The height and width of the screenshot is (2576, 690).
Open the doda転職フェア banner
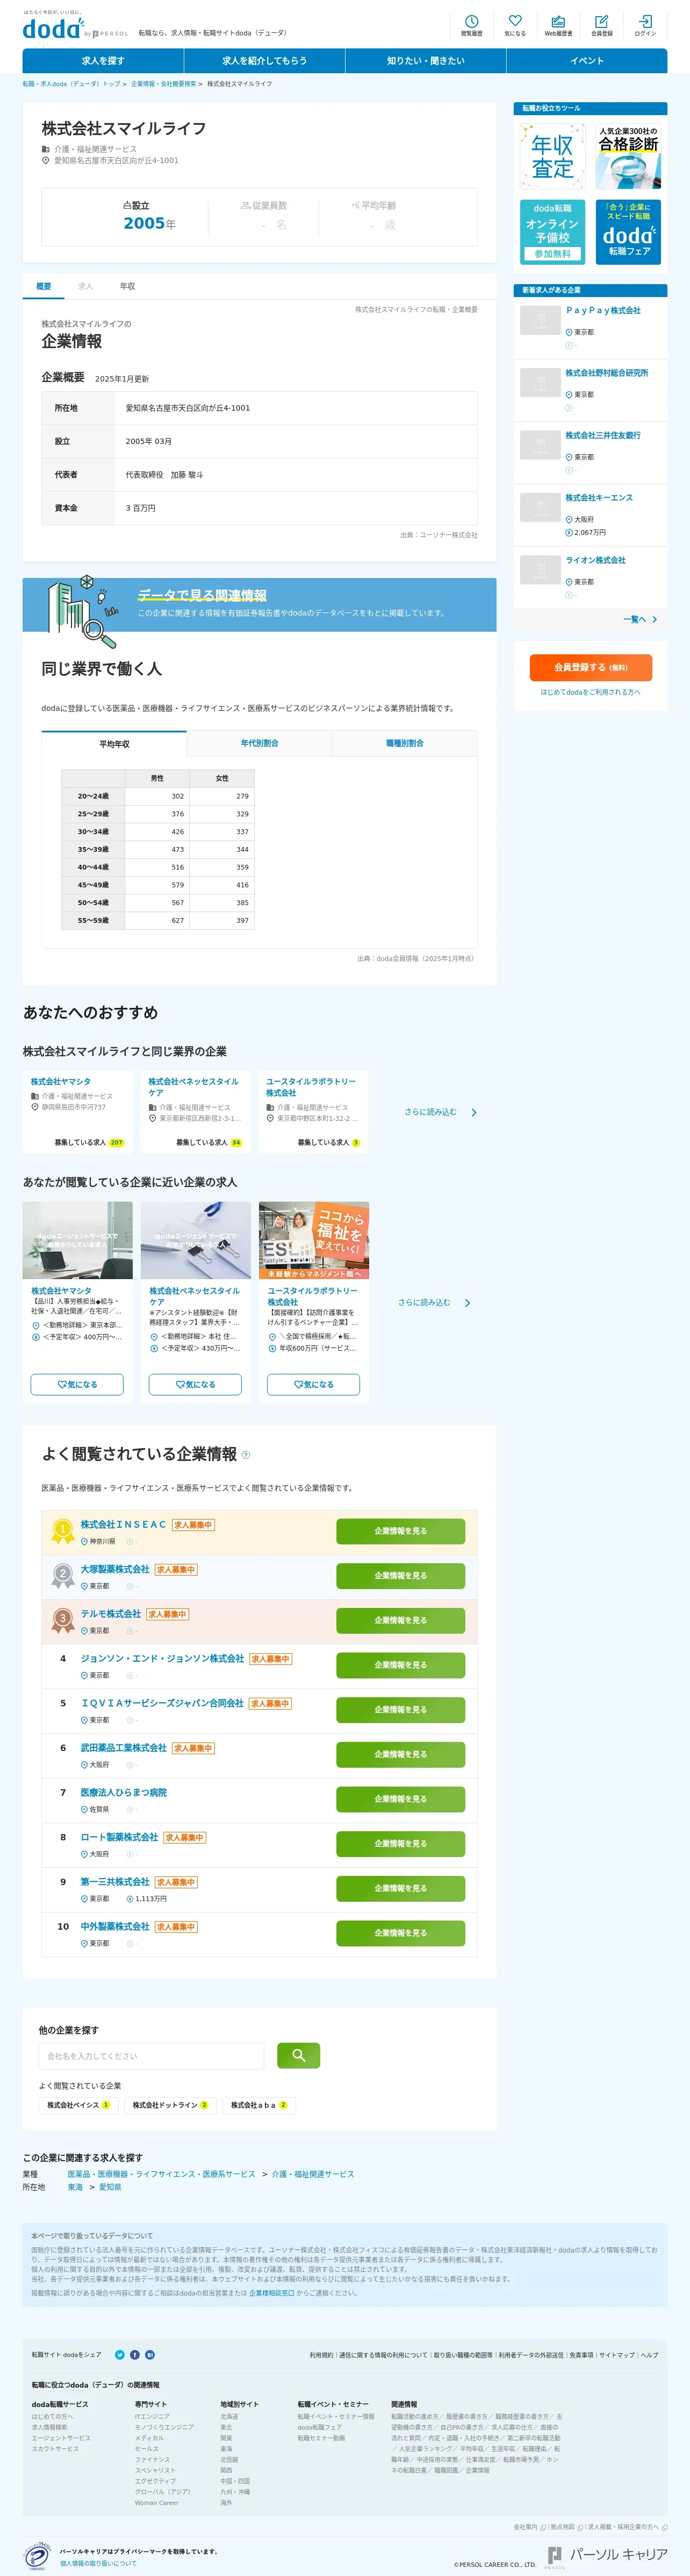pyautogui.click(x=628, y=231)
